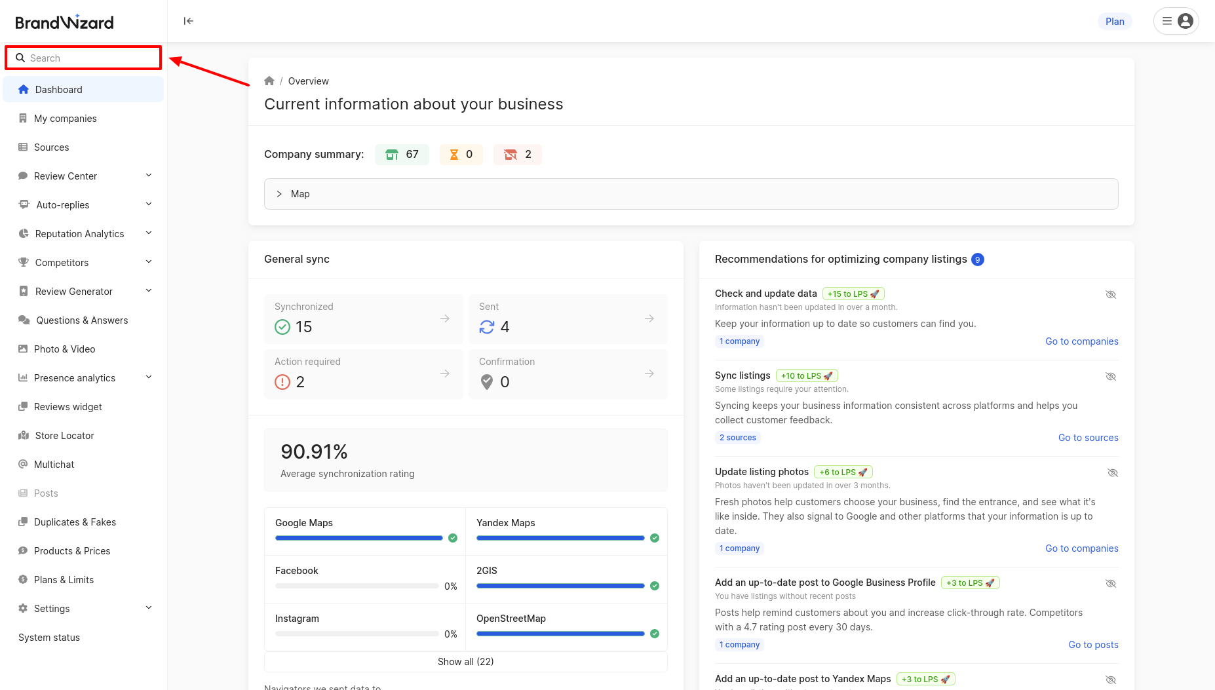Collapse the sidebar with the arrow icon

click(x=189, y=21)
